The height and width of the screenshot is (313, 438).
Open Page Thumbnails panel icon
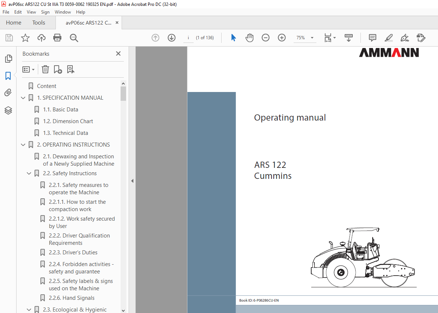(8, 59)
